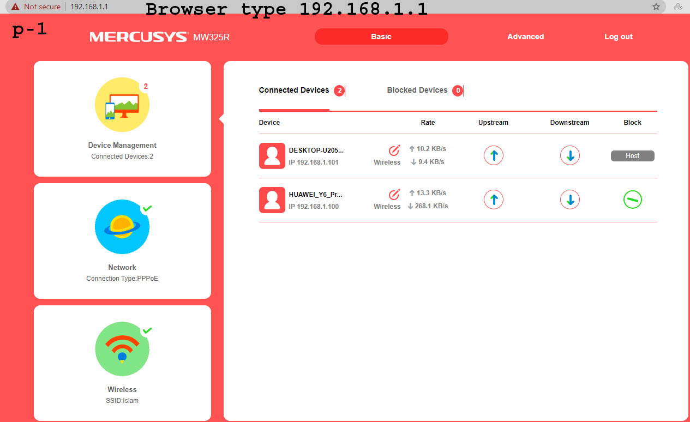
Task: Edit the DESKTOP-U205 device name
Action: 394,150
